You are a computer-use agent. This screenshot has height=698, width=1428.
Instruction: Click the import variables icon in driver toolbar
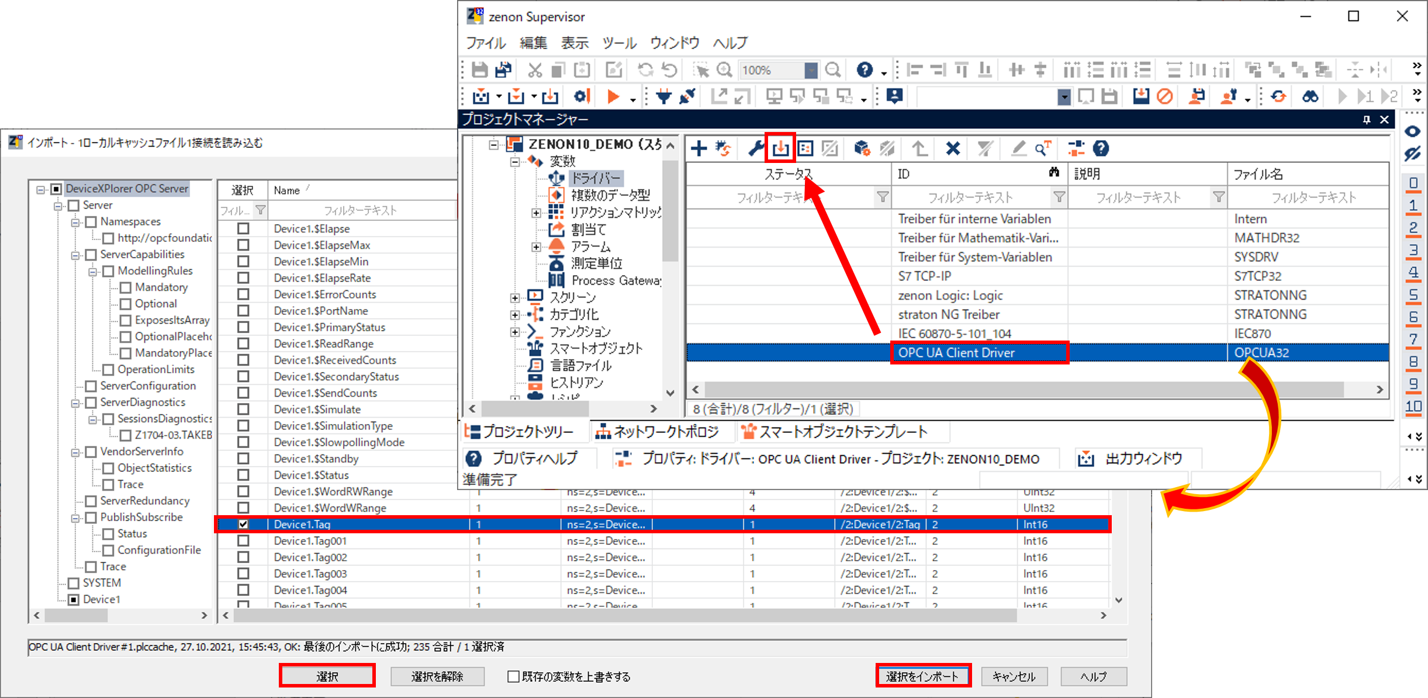pyautogui.click(x=780, y=148)
